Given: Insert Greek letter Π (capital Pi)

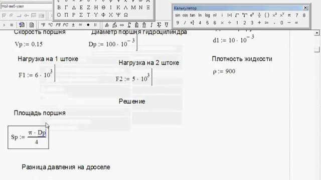Looking at the screenshot, I should coord(66,15).
